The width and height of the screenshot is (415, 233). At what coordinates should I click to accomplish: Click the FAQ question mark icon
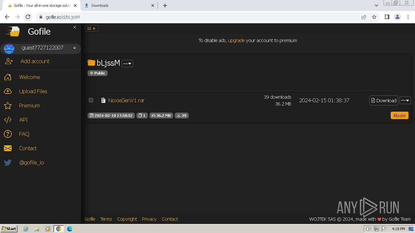[8, 134]
